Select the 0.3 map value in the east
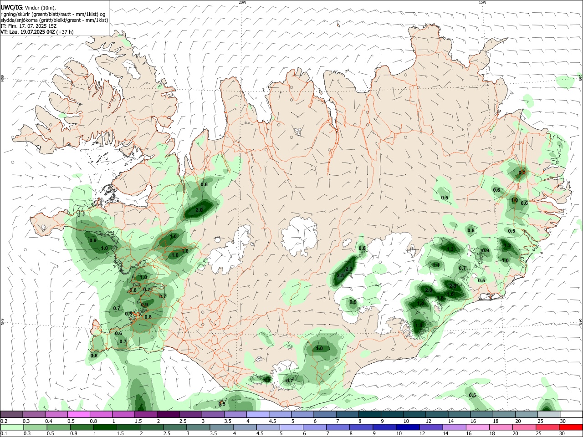This screenshot has width=583, height=437. click(x=522, y=173)
